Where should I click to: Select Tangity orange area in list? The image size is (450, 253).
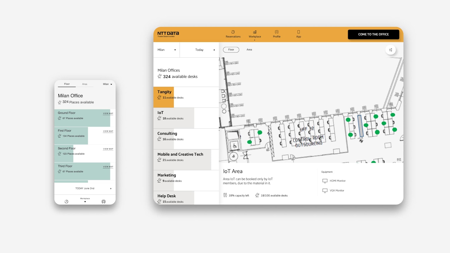(x=186, y=97)
